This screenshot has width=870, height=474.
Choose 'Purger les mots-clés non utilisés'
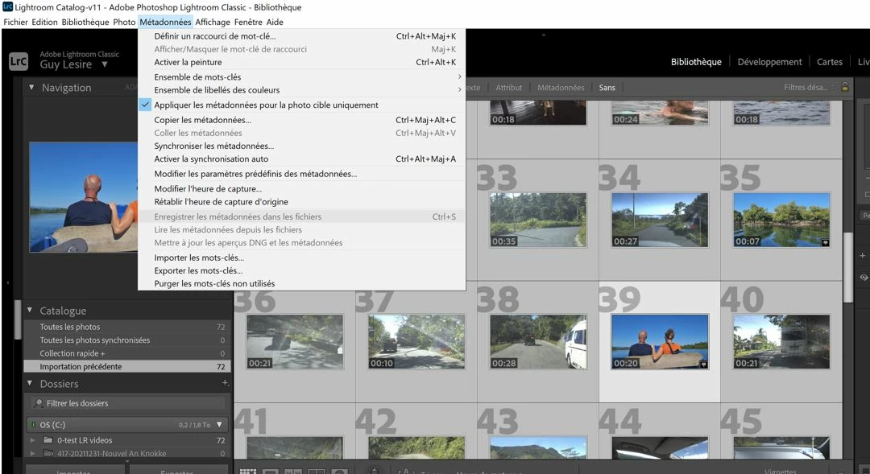pos(301,283)
